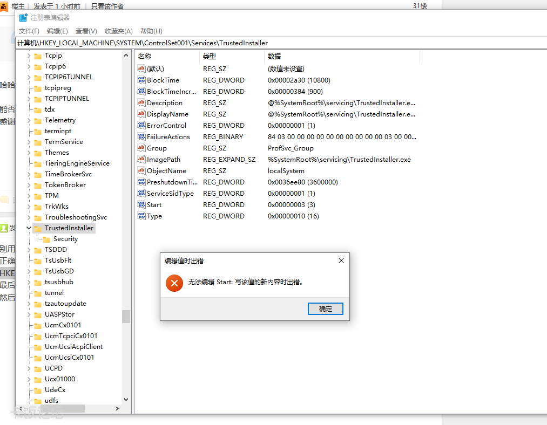Select the Start DWORD value icon

141,204
